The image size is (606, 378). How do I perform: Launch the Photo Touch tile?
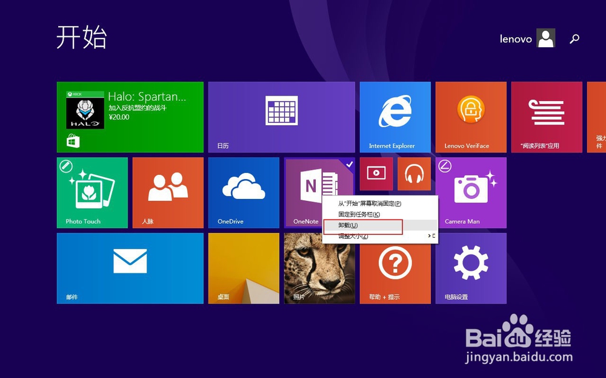[x=92, y=192]
